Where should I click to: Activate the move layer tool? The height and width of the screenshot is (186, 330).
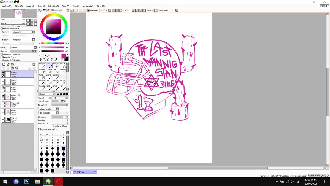(41, 60)
